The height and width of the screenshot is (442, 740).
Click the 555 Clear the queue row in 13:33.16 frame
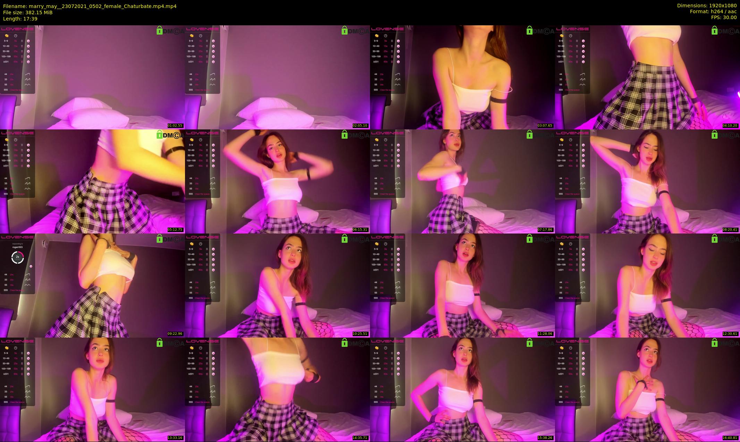[15, 402]
